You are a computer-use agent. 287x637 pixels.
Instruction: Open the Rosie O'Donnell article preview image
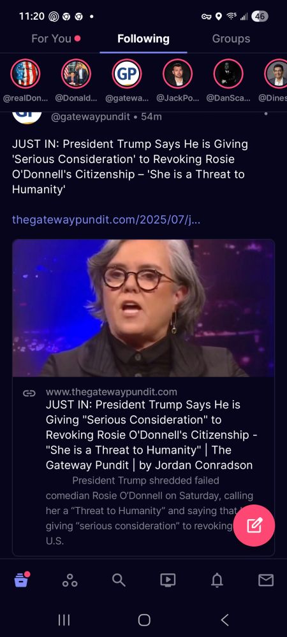click(x=143, y=308)
